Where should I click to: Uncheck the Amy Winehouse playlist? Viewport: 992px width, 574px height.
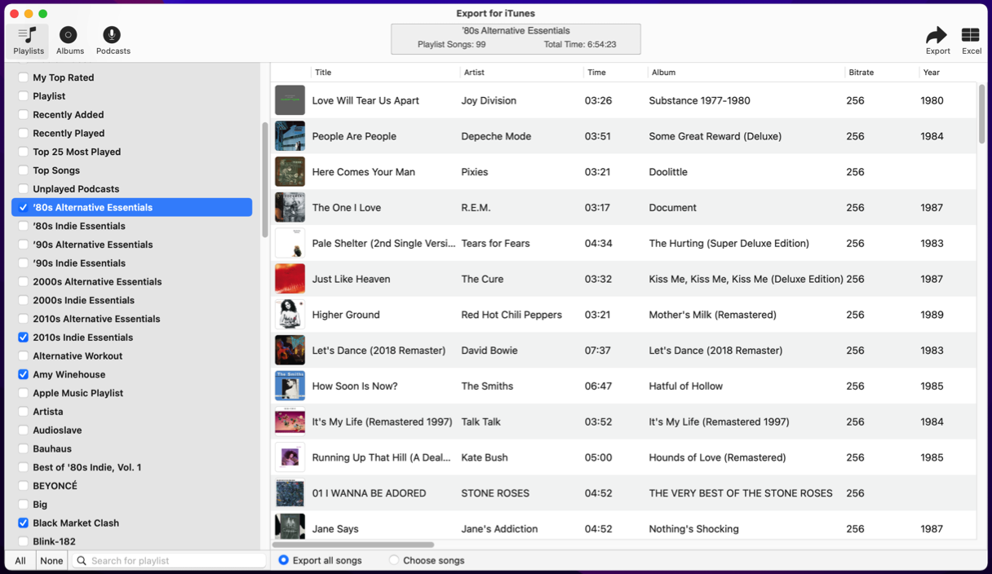point(23,374)
